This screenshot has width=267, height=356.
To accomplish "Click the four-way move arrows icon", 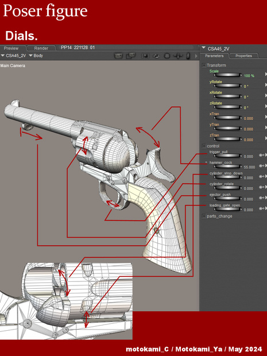I will [178, 56].
